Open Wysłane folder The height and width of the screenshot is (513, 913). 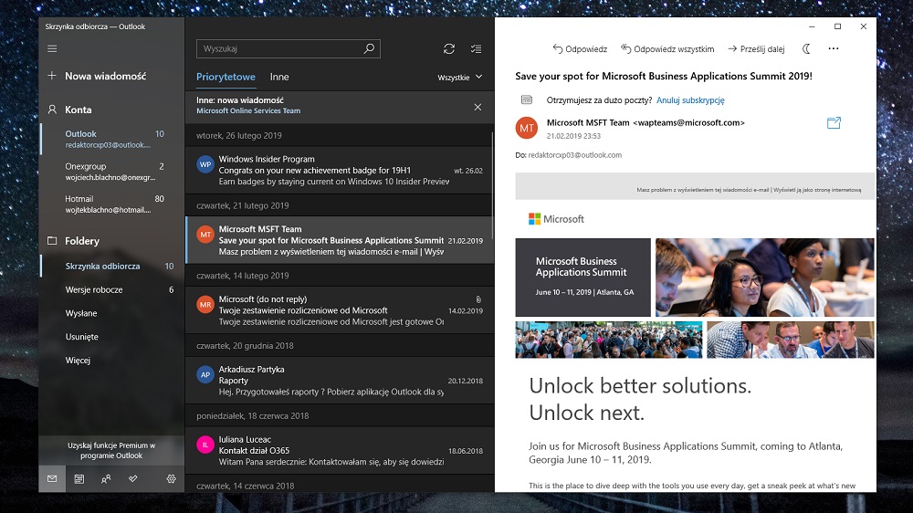point(111,313)
